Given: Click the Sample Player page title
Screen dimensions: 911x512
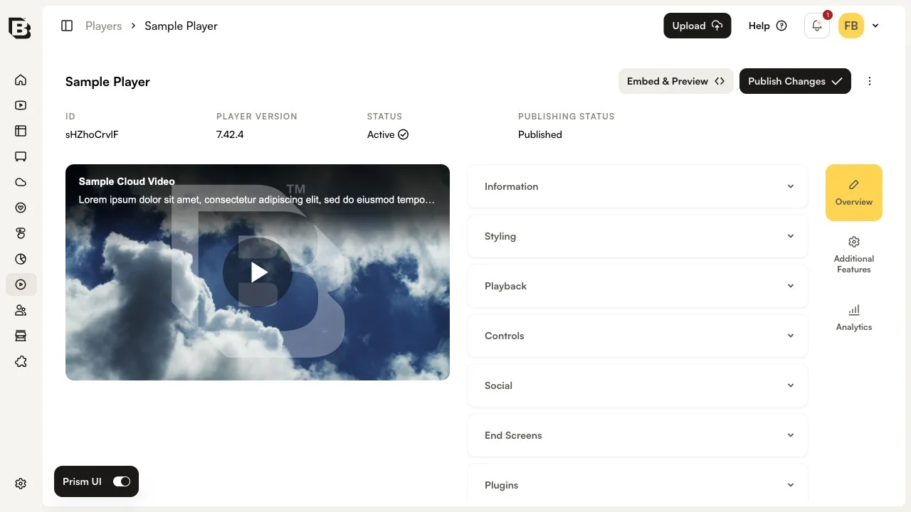Looking at the screenshot, I should point(107,82).
